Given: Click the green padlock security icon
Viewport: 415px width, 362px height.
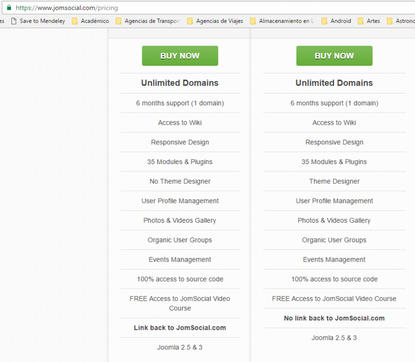Looking at the screenshot, I should (8, 8).
